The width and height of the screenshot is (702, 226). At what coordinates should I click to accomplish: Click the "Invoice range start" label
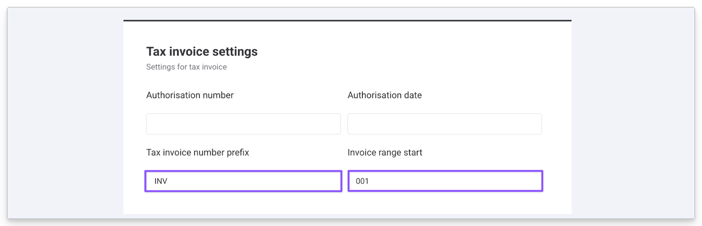(x=385, y=152)
